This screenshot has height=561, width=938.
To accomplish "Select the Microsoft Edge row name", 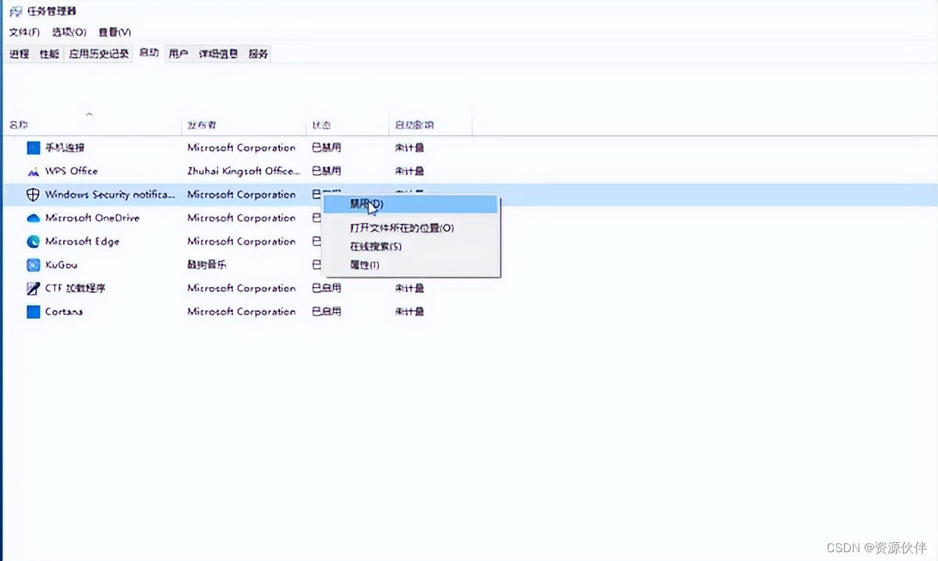I will coord(82,242).
